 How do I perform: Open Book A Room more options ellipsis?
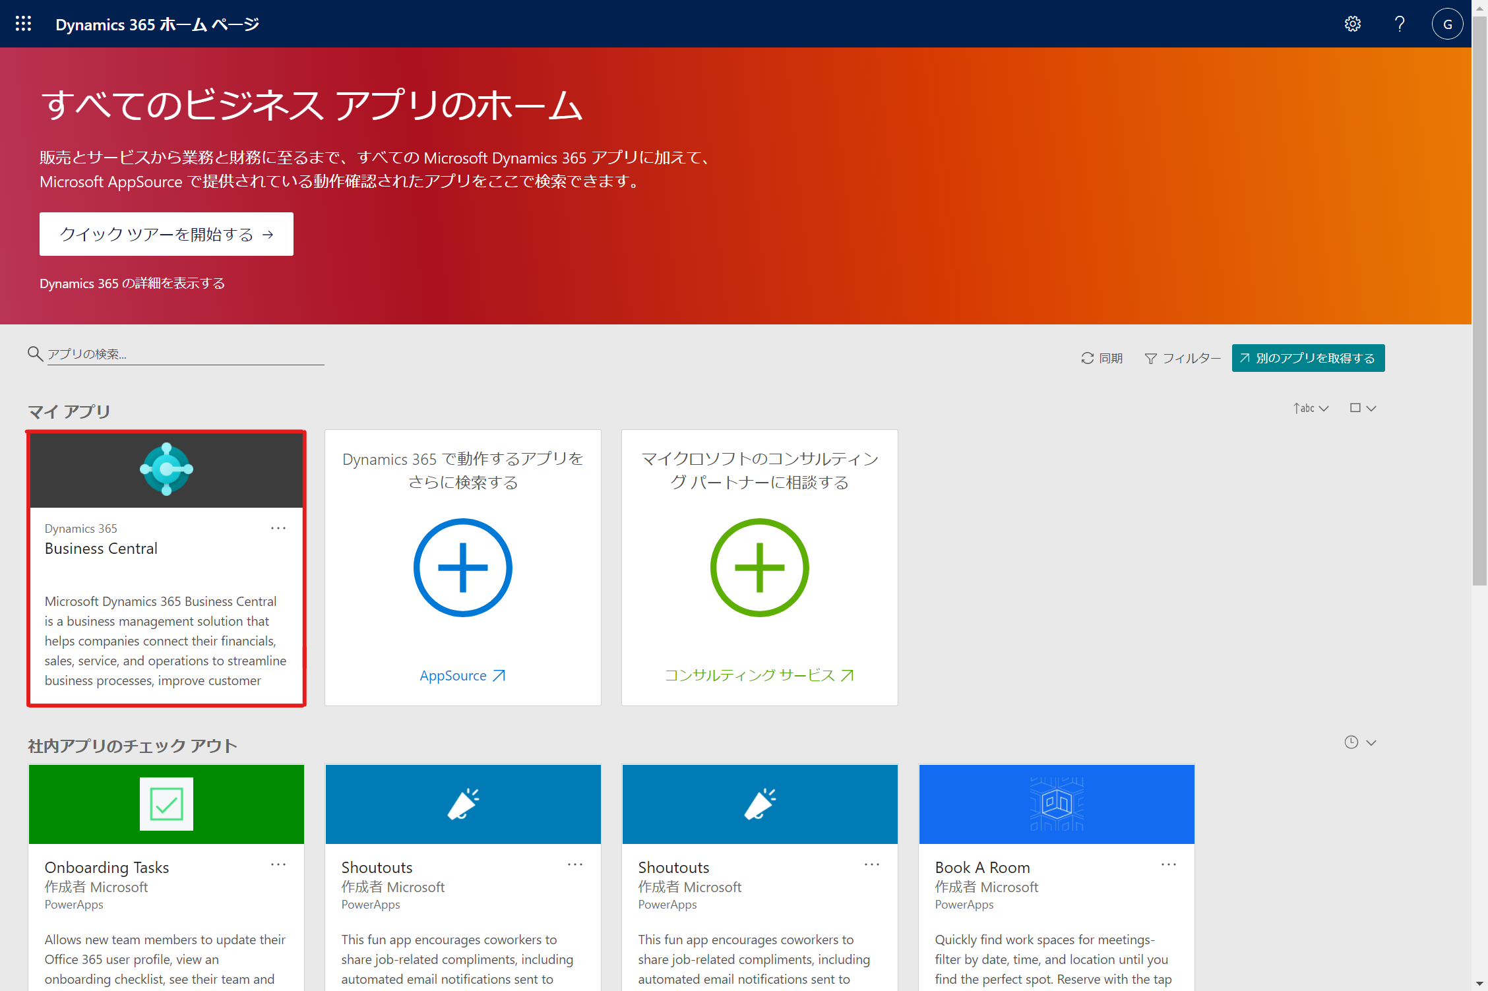(1169, 864)
